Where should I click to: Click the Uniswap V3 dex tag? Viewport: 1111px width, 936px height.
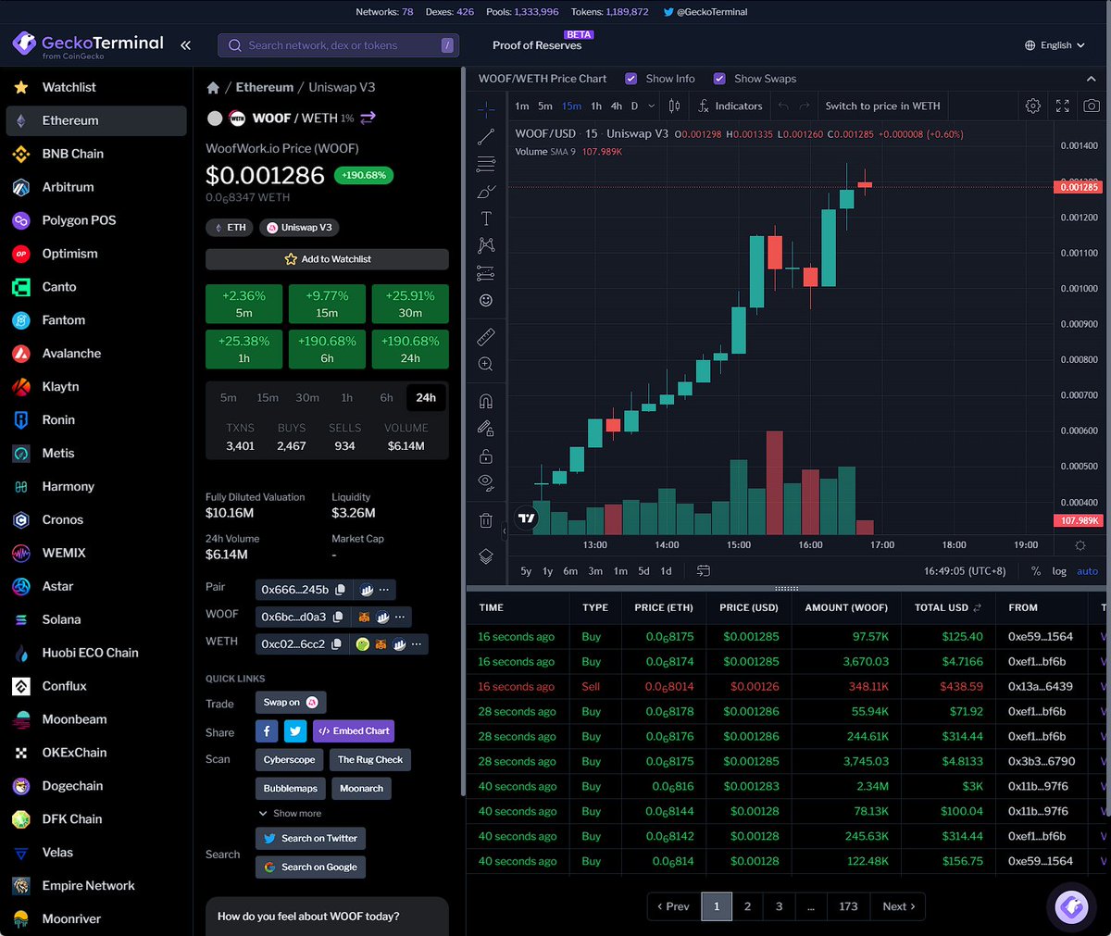pos(299,228)
